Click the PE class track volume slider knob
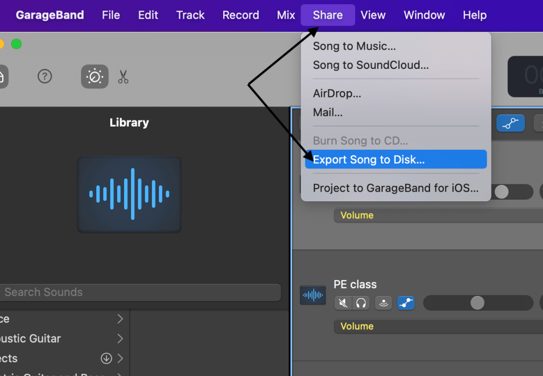Screen dimensions: 543x376 coord(477,303)
